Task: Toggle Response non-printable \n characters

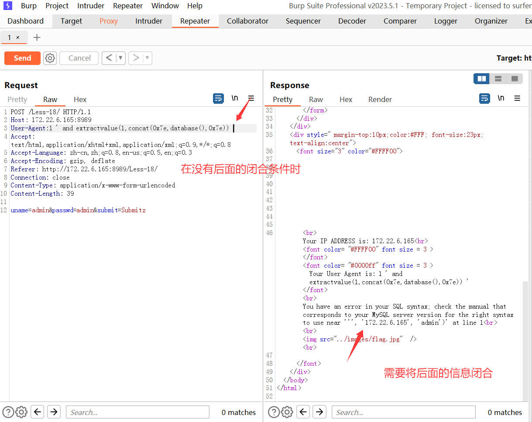Action: pyautogui.click(x=501, y=99)
